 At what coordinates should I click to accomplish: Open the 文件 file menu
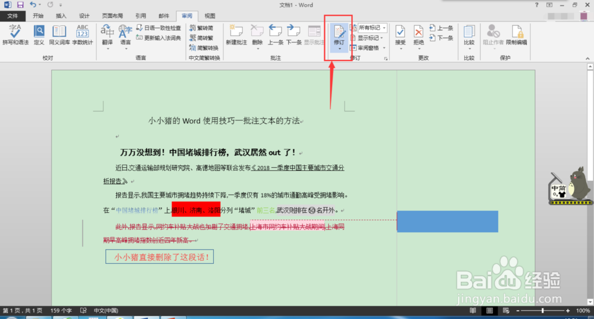(x=12, y=16)
